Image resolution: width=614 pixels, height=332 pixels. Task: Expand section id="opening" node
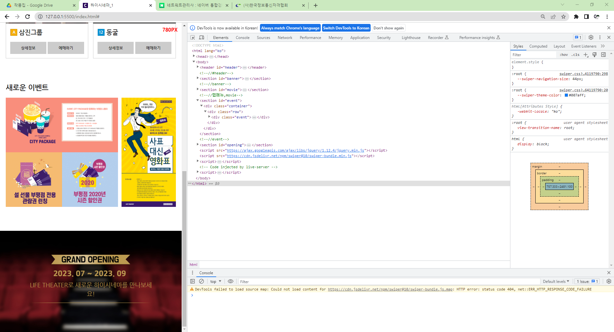pyautogui.click(x=198, y=145)
